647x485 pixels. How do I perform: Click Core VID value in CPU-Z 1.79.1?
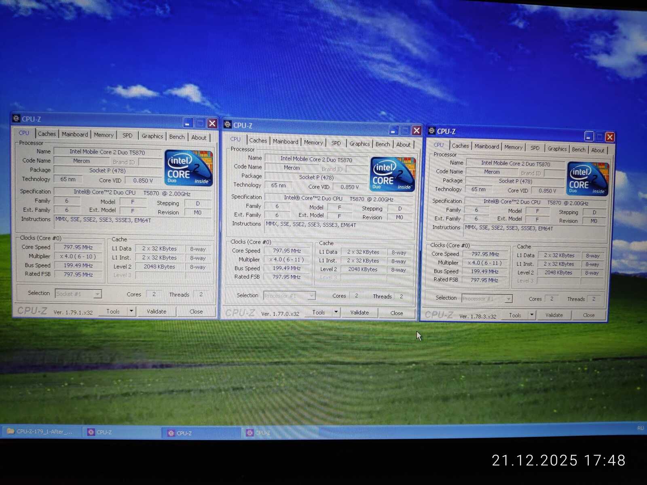click(x=143, y=180)
